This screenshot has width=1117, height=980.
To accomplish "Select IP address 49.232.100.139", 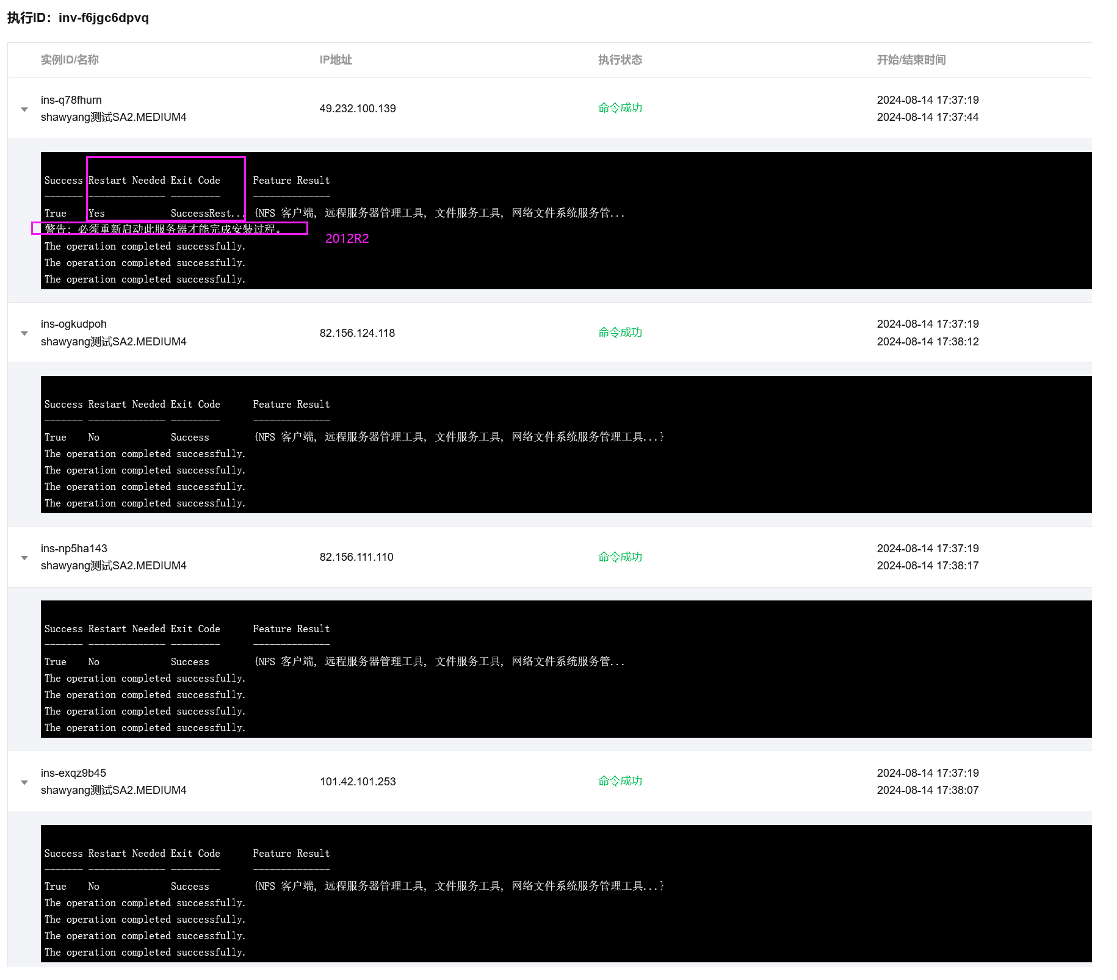I will click(358, 109).
